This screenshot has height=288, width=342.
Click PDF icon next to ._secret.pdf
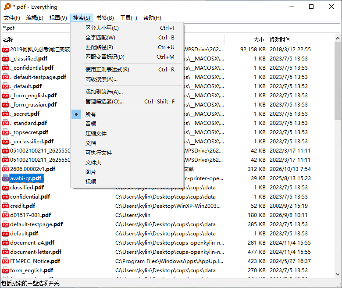click(5, 114)
